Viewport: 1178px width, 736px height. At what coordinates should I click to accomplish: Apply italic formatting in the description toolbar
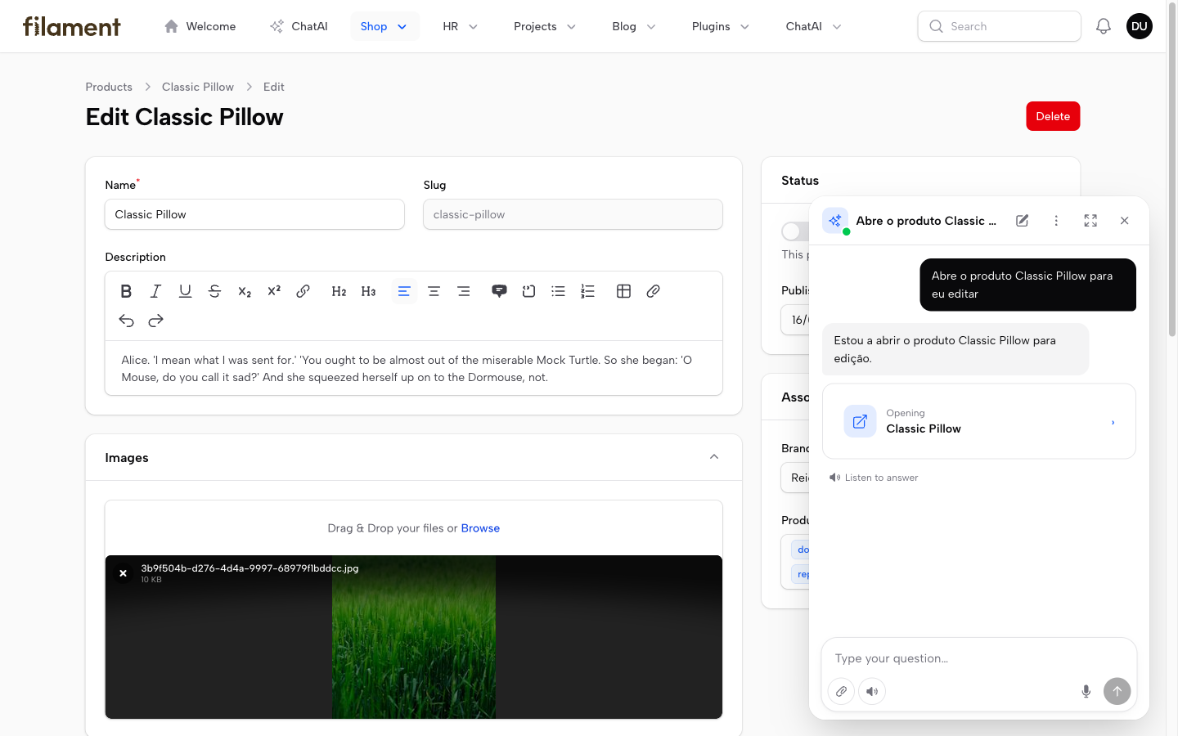[x=155, y=291]
